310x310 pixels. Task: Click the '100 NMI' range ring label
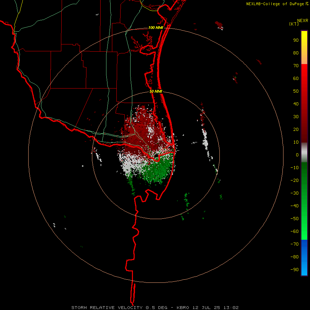[156, 28]
